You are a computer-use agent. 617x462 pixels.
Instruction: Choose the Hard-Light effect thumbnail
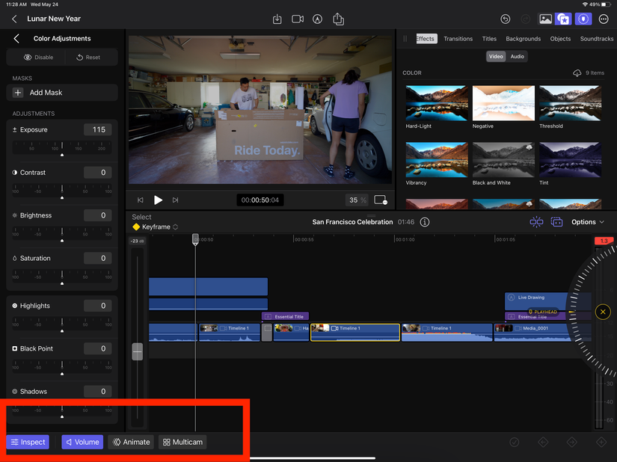click(437, 103)
